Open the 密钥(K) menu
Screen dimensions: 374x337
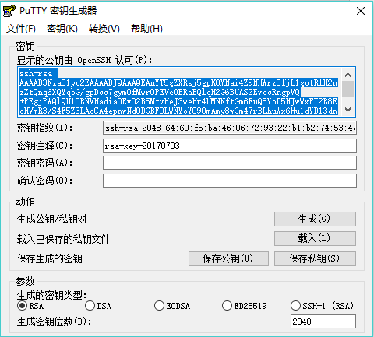[x=62, y=29]
